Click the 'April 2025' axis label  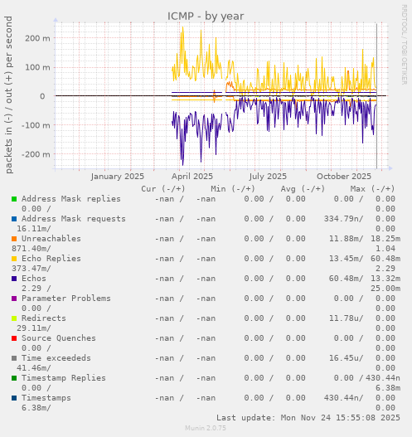point(192,177)
